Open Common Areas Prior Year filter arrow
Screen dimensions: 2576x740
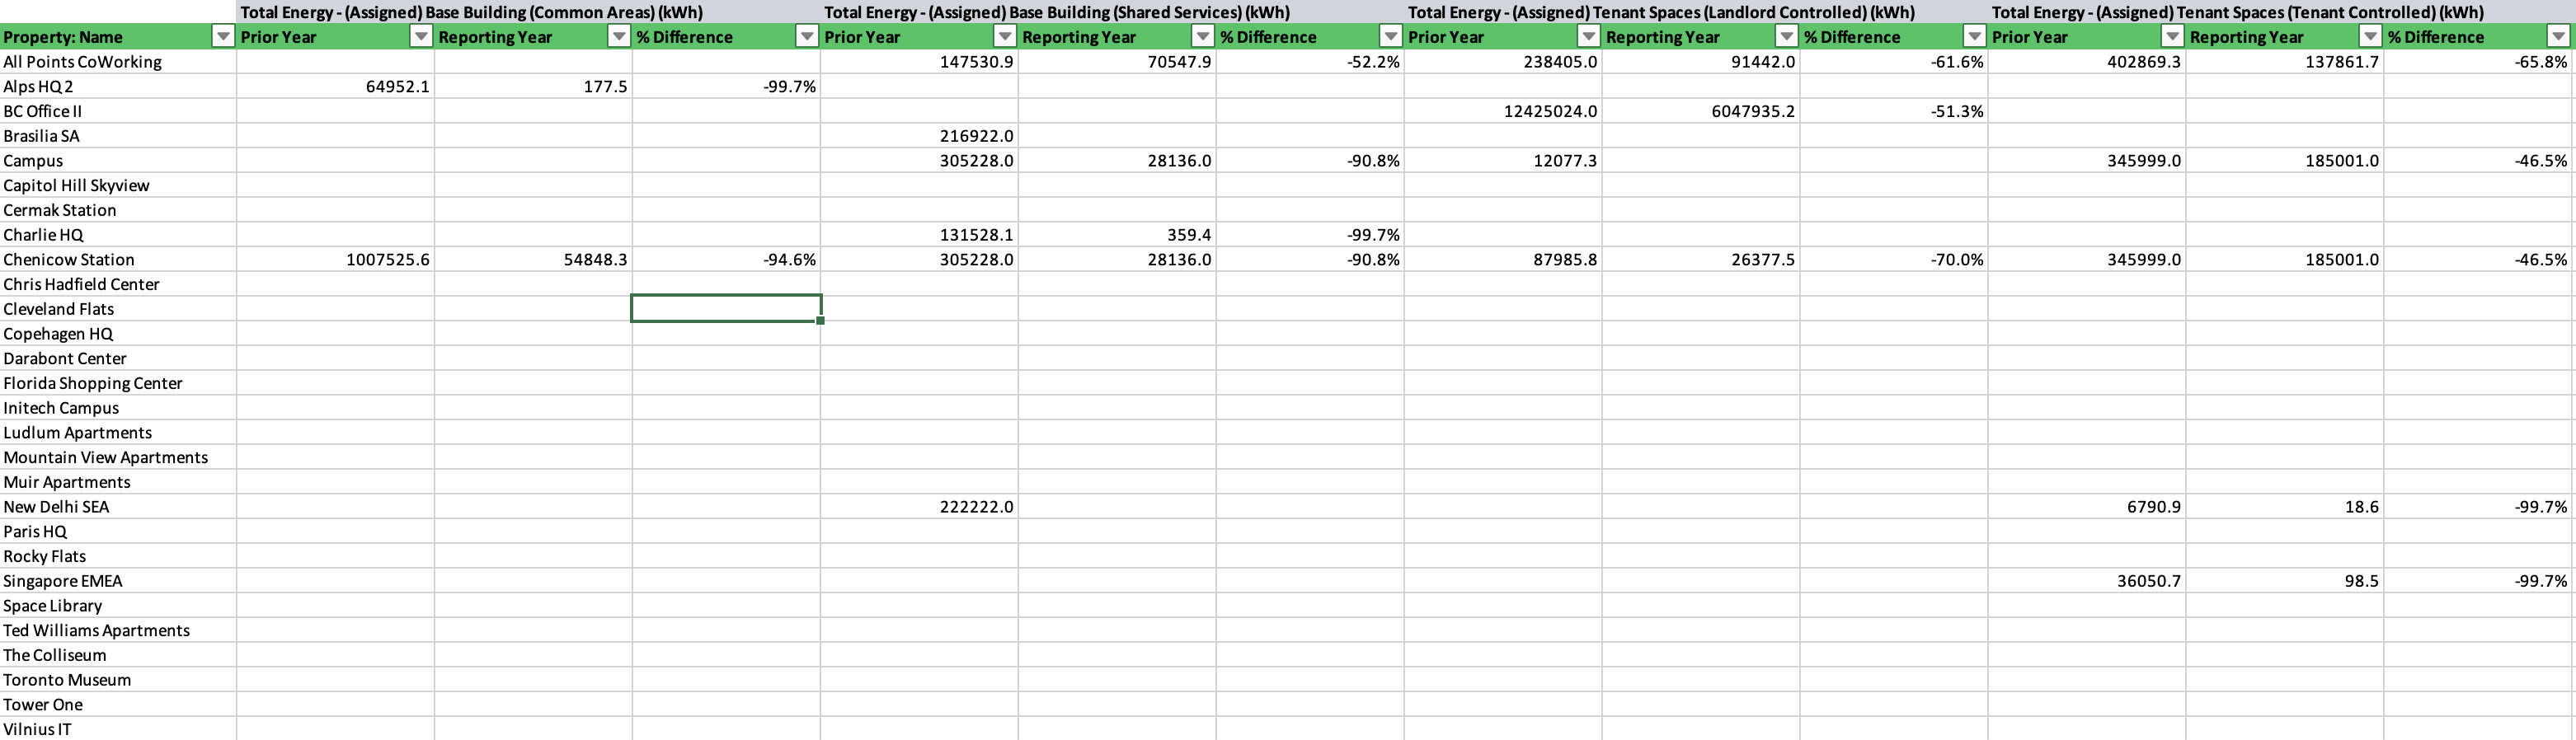click(x=421, y=37)
